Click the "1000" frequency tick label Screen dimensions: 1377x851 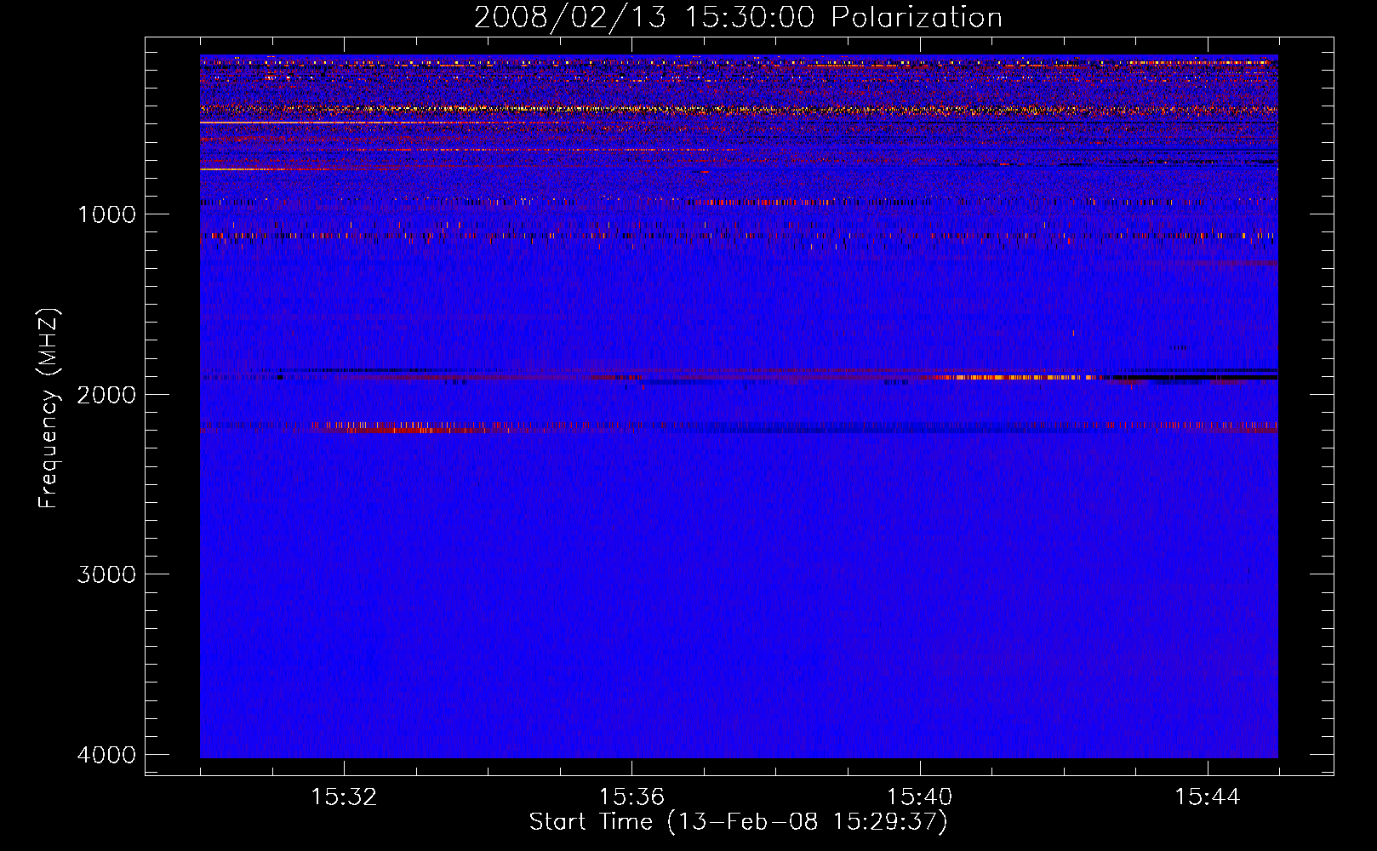(x=106, y=214)
